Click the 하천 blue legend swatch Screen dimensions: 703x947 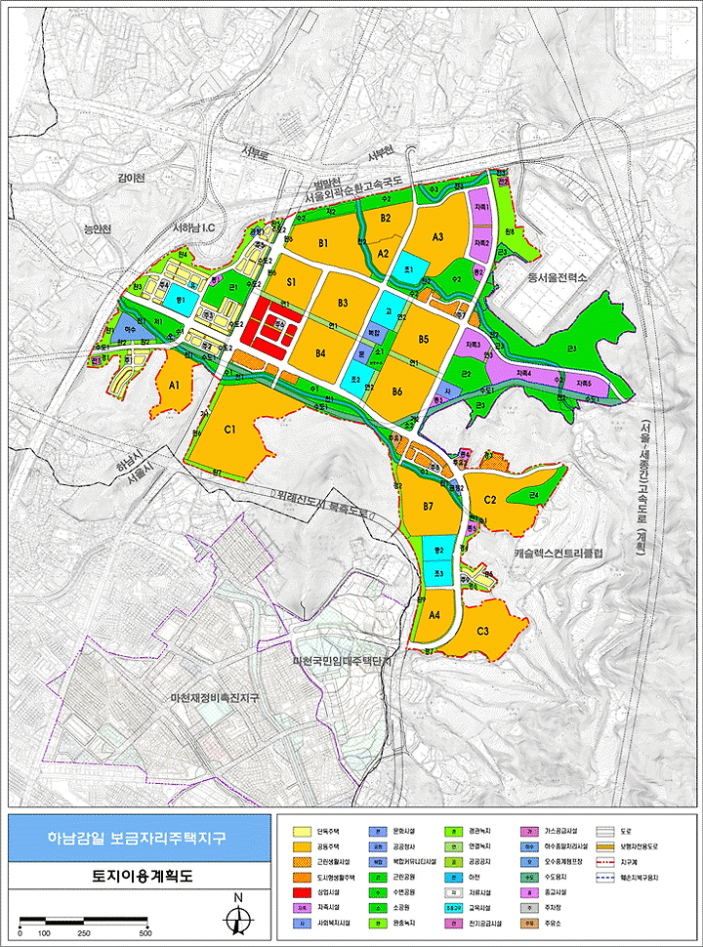(x=452, y=877)
